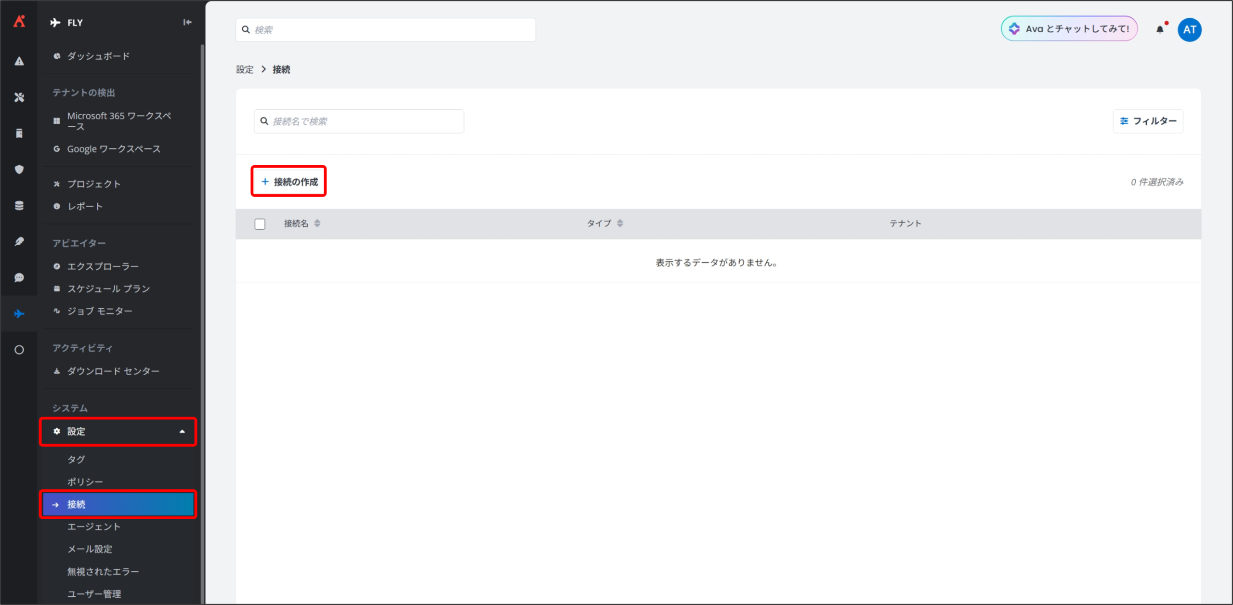Click the 接続の作成 button

289,182
